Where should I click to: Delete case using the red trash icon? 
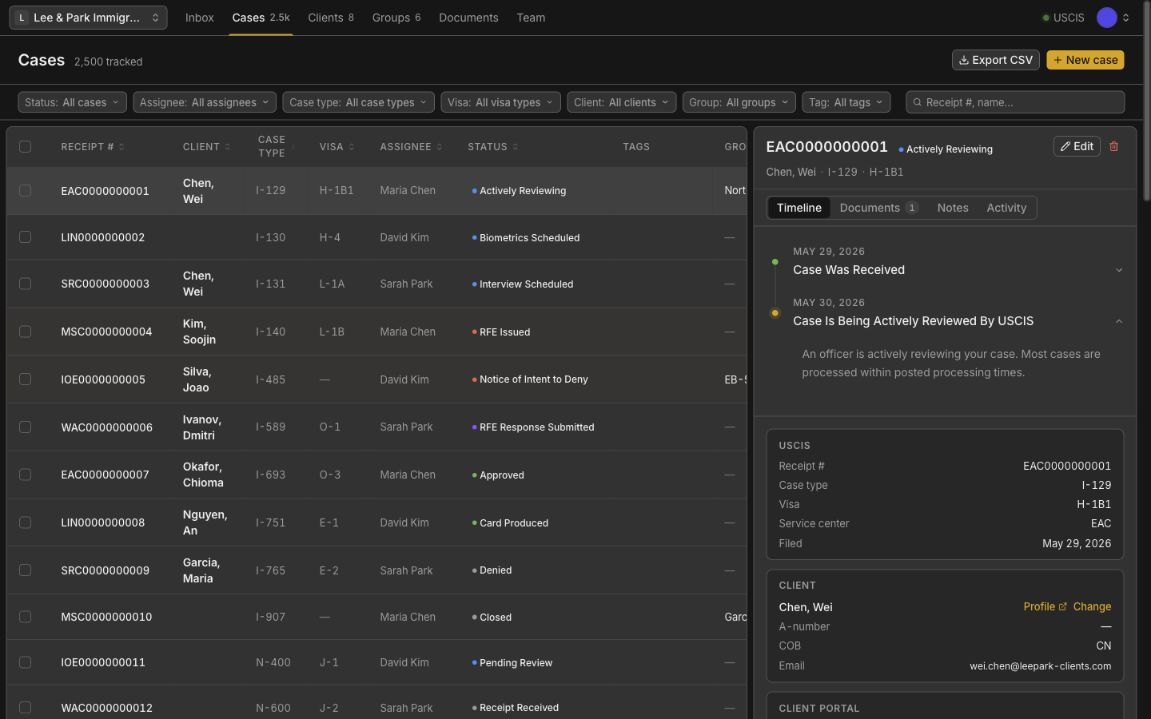coord(1113,146)
